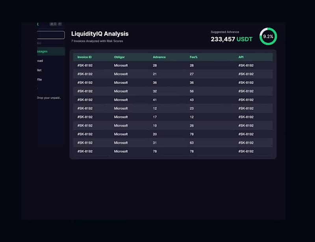Click API value #SK-8192 in the Advance 28 row
The height and width of the screenshot is (242, 315).
point(246,66)
